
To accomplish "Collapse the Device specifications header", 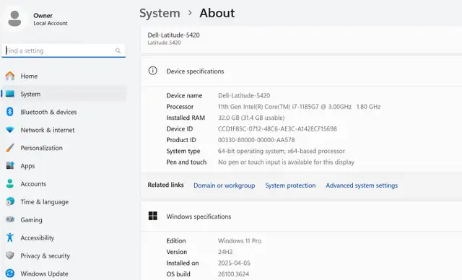I will point(302,71).
